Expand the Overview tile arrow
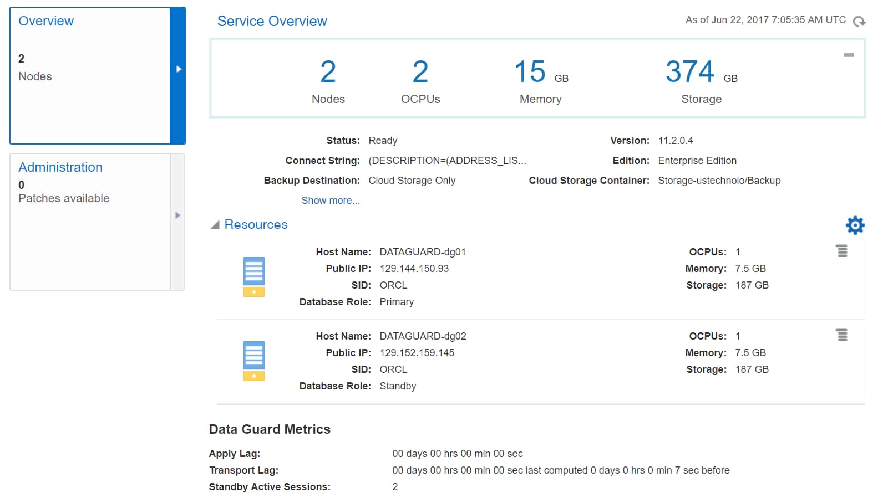888x493 pixels. point(178,69)
